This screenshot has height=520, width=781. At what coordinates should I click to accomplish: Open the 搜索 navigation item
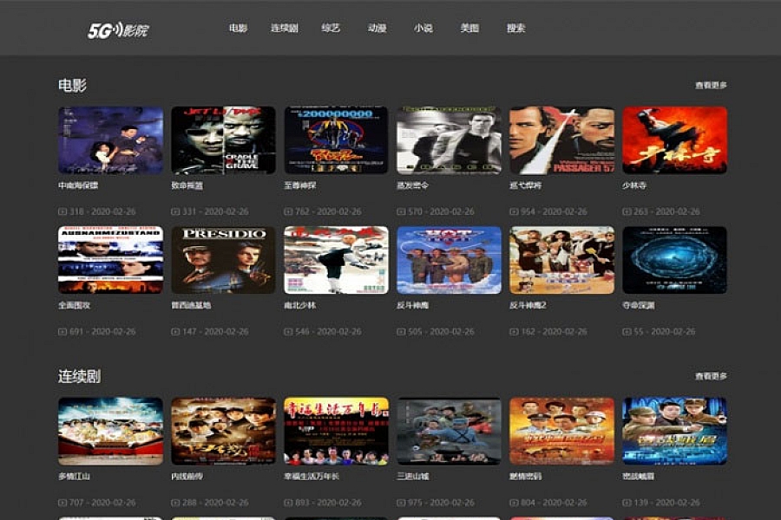click(516, 28)
